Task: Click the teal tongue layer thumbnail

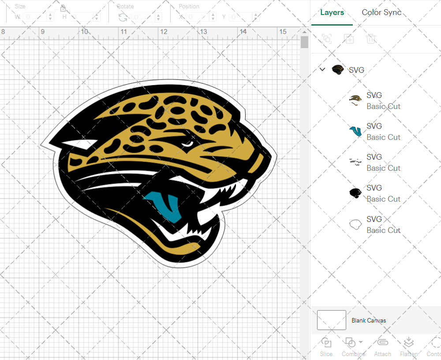Action: (355, 131)
